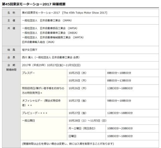The image size is (161, 148).
Task: Click the English name The 45th Tokyo Motor Show 2017
Action: coord(85,13)
